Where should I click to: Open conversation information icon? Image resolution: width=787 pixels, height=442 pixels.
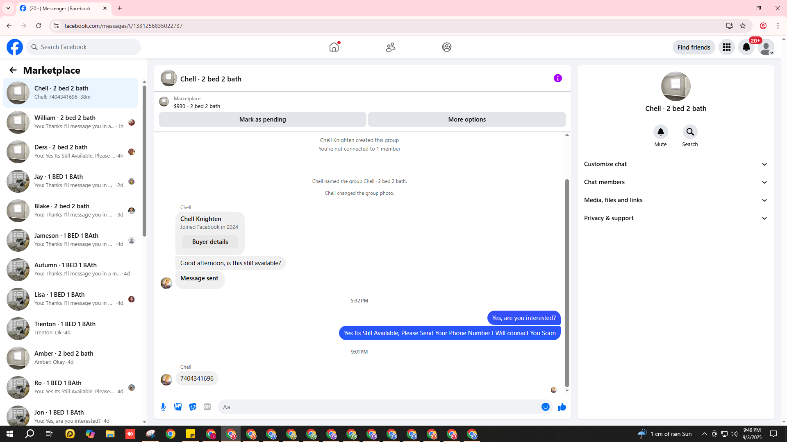coord(558,78)
